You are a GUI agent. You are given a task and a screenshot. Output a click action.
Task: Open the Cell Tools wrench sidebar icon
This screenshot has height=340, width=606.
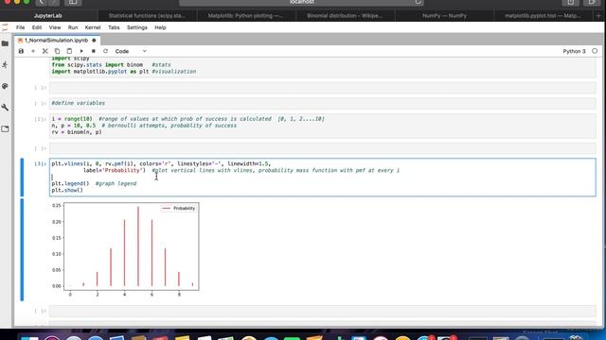coord(5,108)
